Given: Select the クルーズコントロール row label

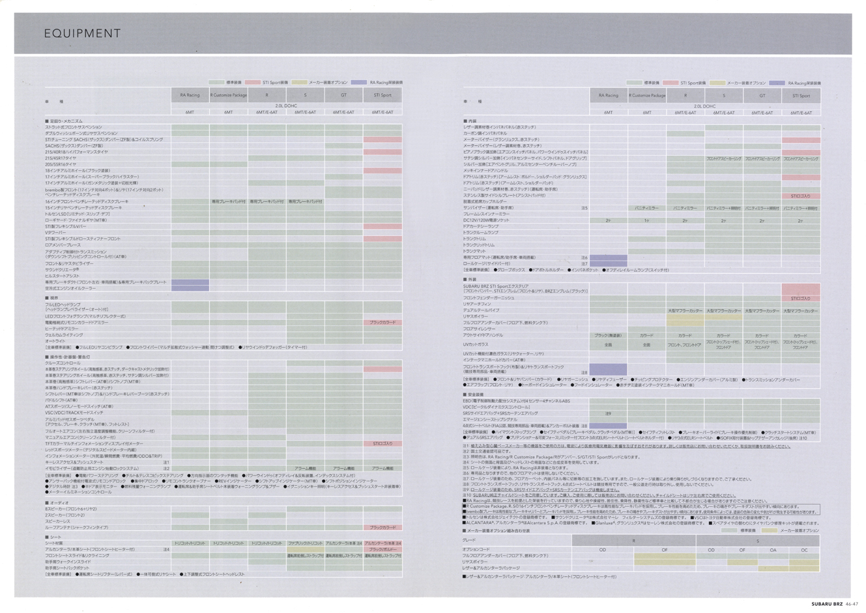Looking at the screenshot, I should point(63,363).
